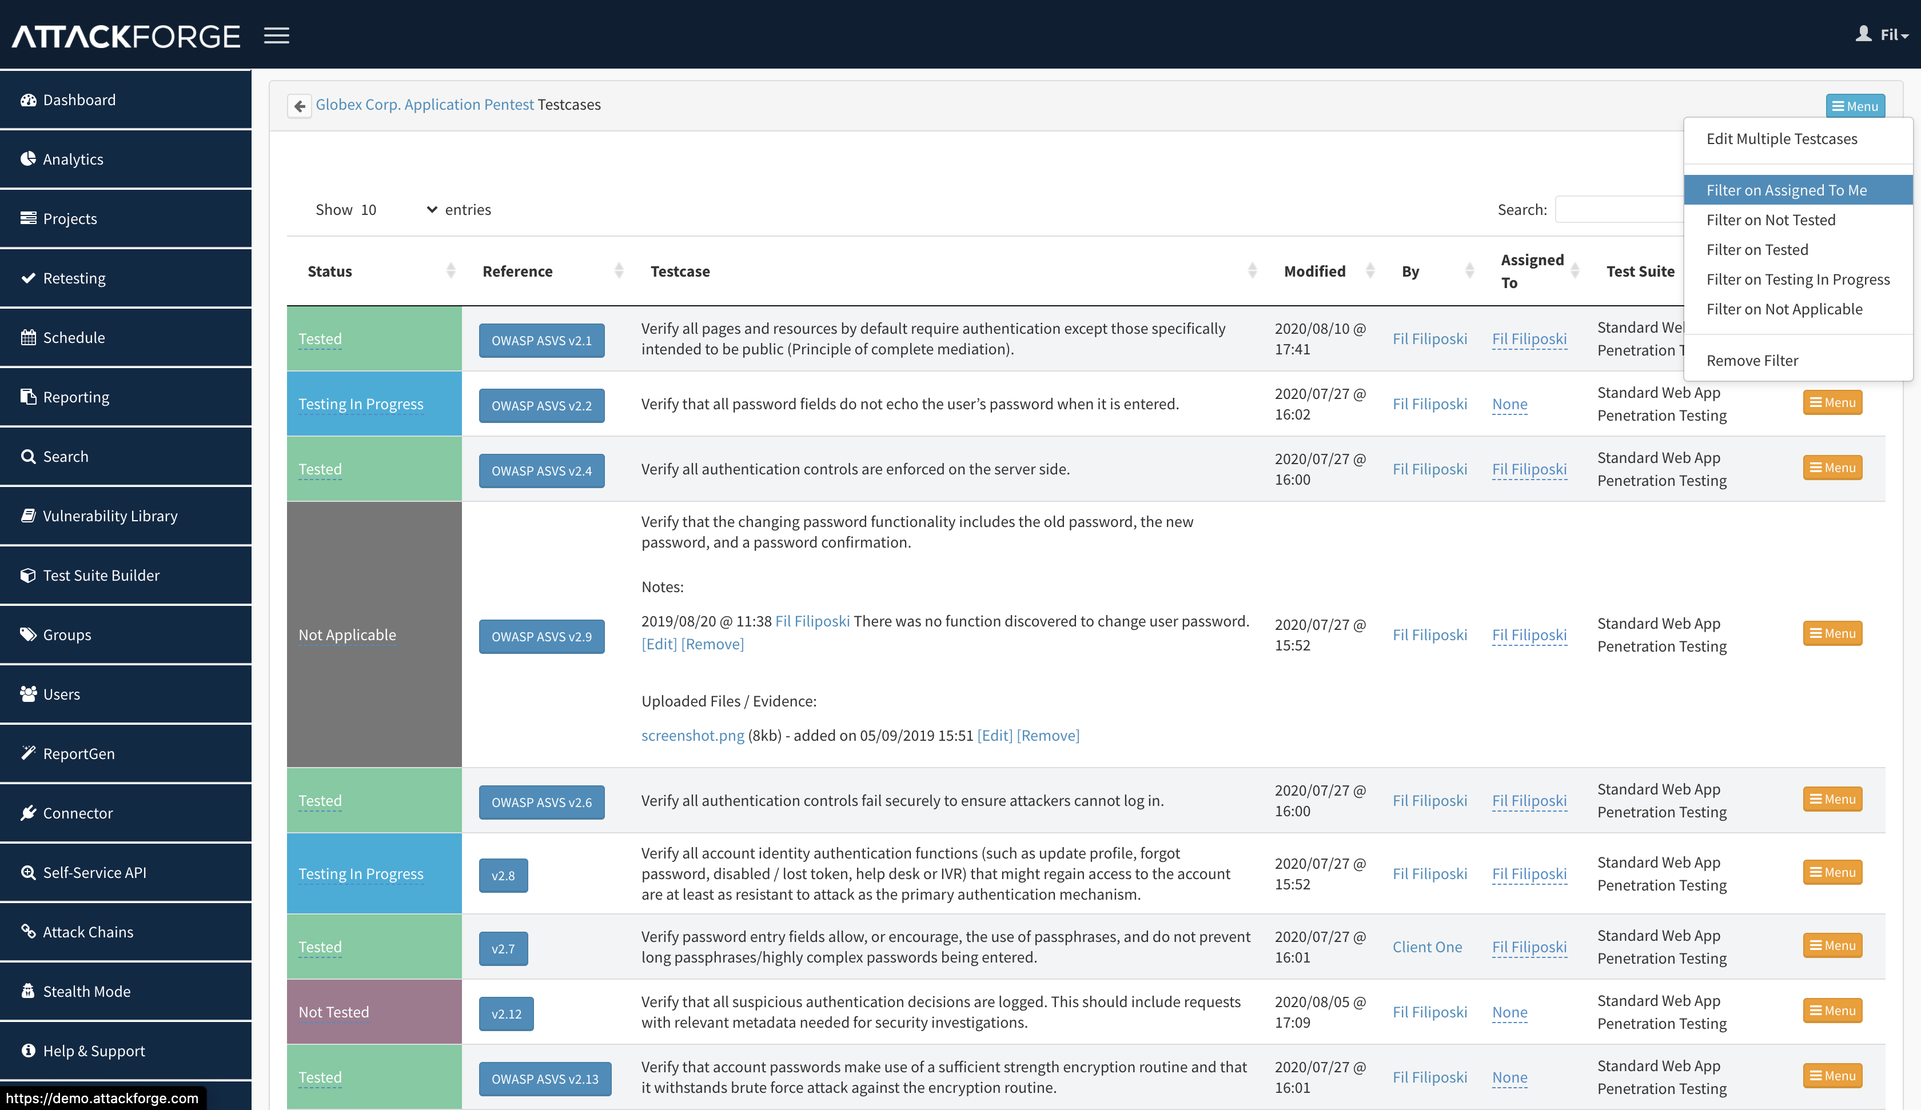This screenshot has height=1110, width=1921.
Task: Open the Retesting section
Action: [x=126, y=278]
